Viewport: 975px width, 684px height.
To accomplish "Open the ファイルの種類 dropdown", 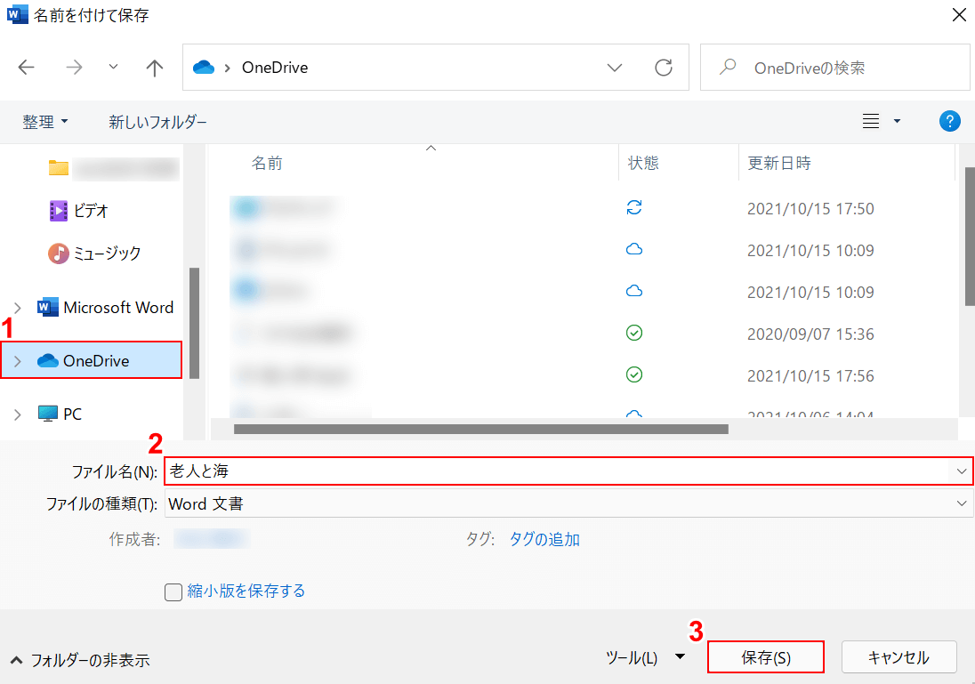I will [x=568, y=504].
